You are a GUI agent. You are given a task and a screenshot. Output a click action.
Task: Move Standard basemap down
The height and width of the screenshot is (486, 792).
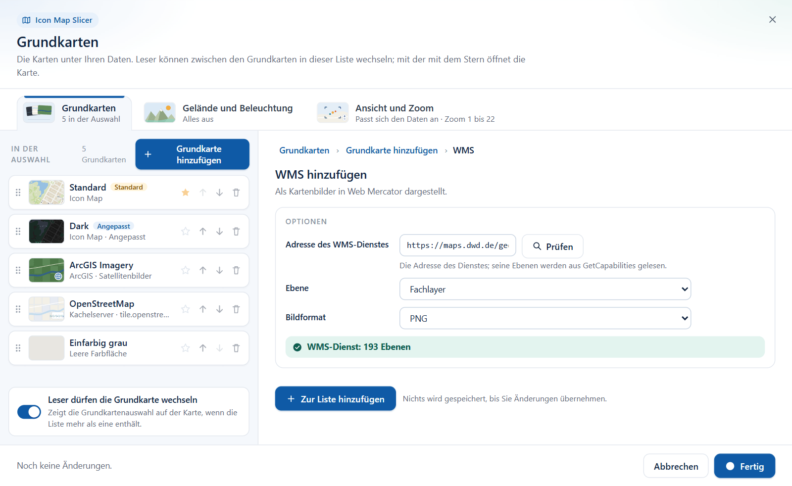click(219, 193)
